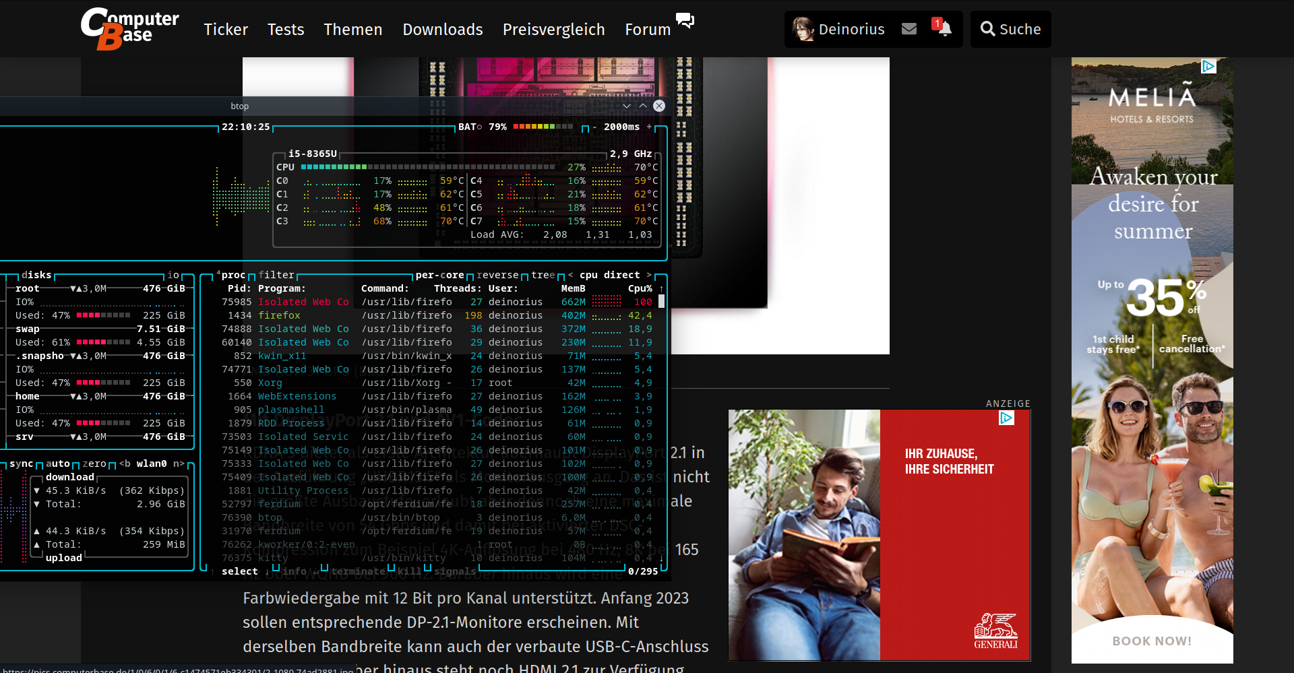
Task: Click the Suche button
Action: [1010, 29]
